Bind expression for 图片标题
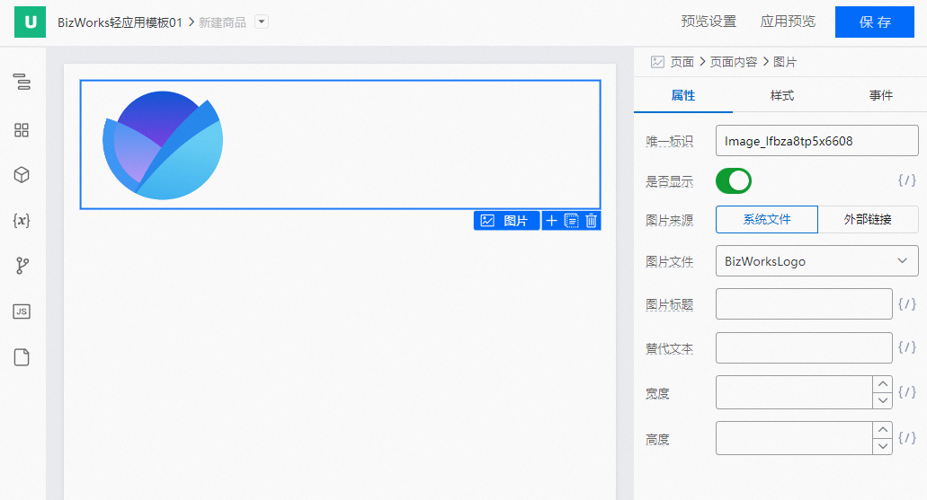The image size is (927, 500). 907,304
